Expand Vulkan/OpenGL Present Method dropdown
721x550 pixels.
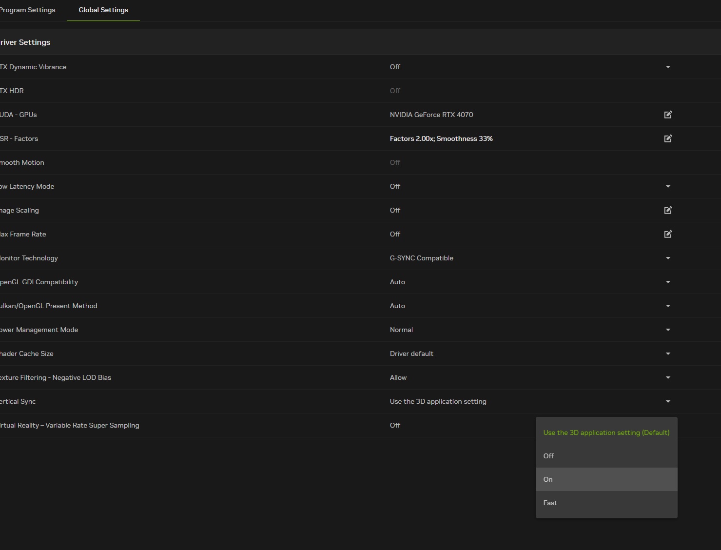point(668,306)
